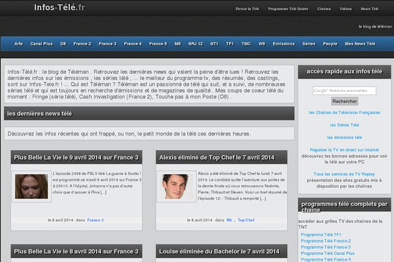Click 'le 8 avril 2014' date text

coord(200,220)
